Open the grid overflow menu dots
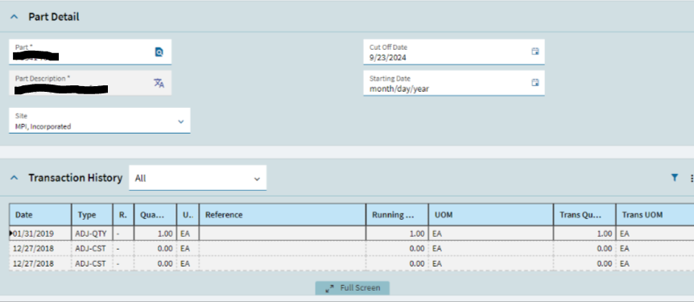Viewport: 694px width, 302px height. pyautogui.click(x=692, y=178)
